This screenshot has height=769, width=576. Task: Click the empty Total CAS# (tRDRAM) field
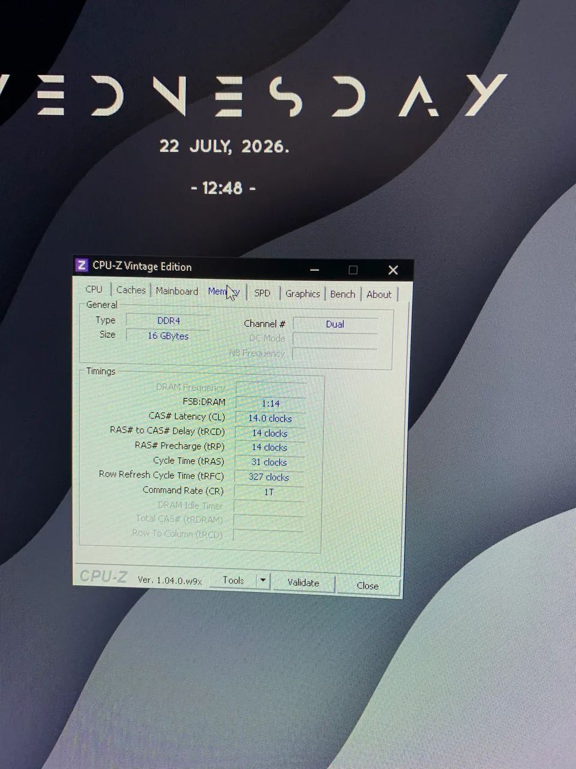(x=268, y=521)
